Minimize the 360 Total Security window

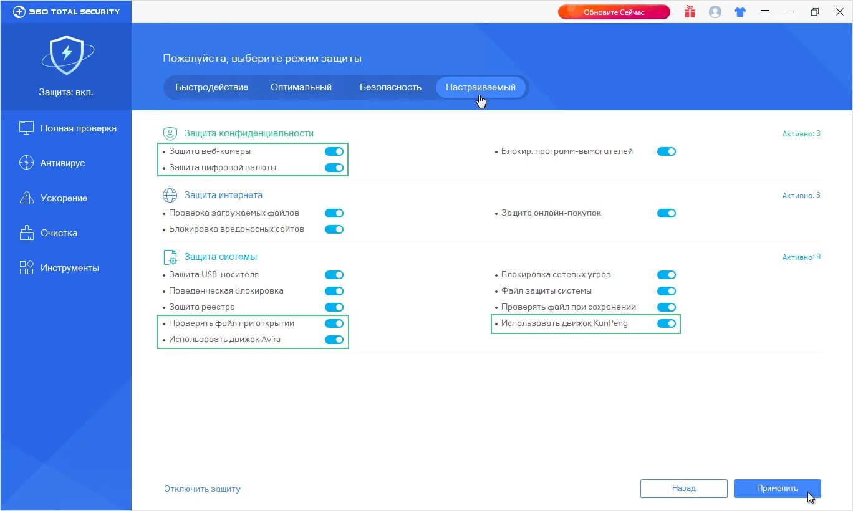[791, 12]
